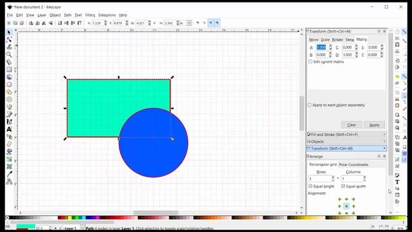Click the Cut scissors icon

tap(397, 99)
